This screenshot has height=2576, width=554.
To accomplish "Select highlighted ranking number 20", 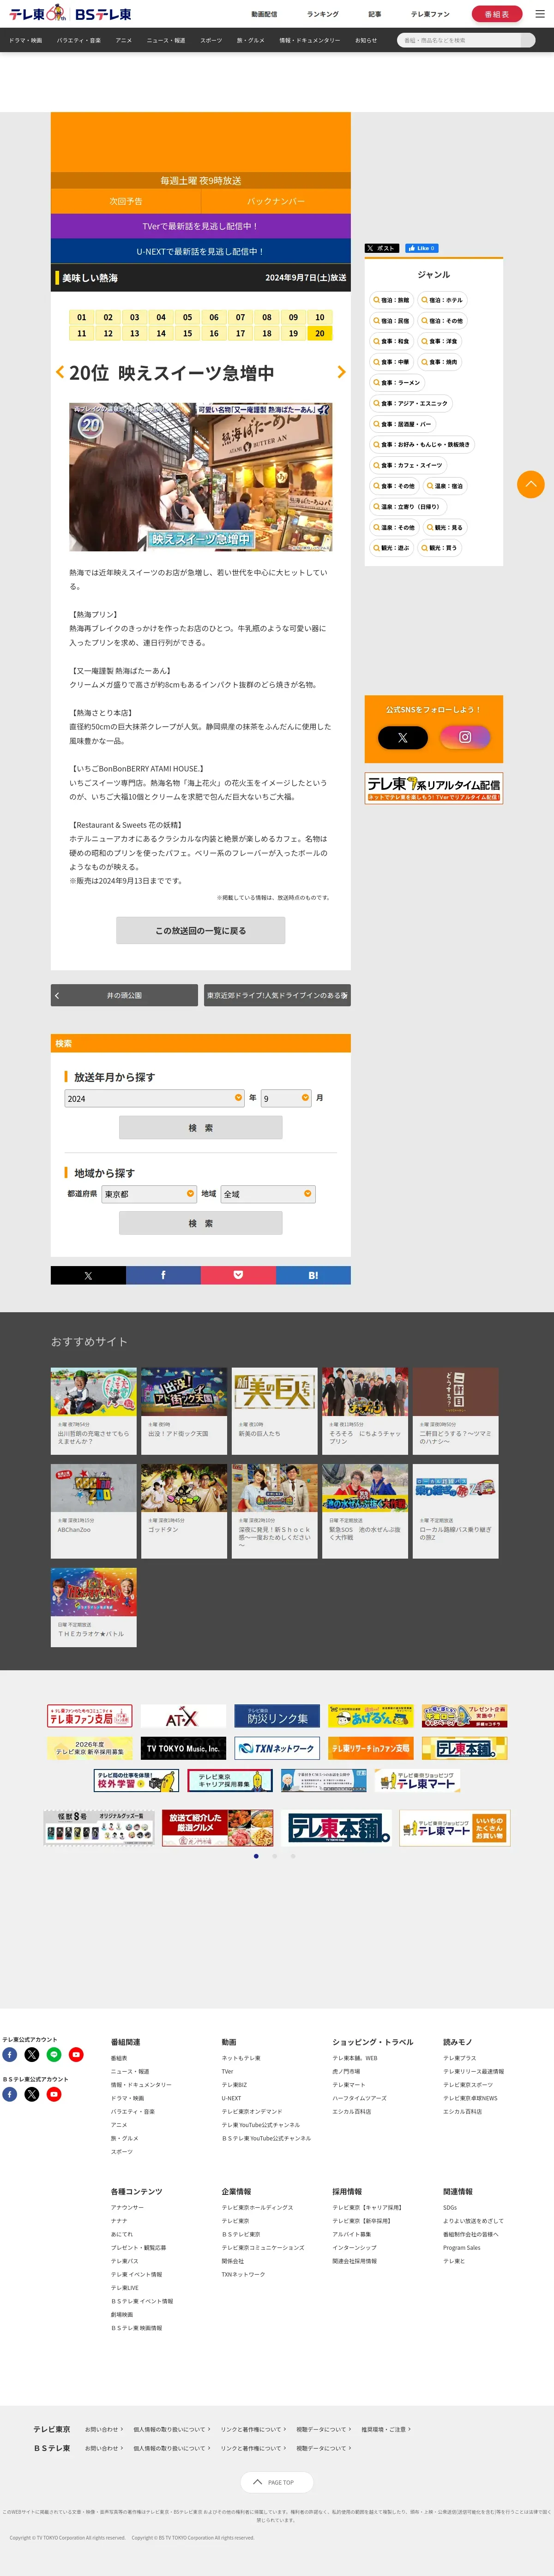I will click(320, 334).
